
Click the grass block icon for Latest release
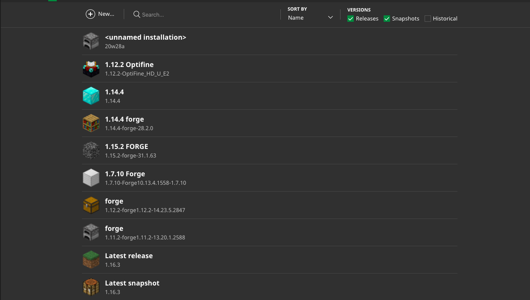coord(91,259)
